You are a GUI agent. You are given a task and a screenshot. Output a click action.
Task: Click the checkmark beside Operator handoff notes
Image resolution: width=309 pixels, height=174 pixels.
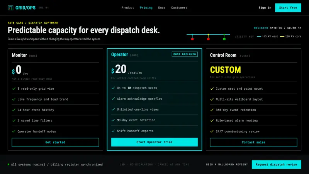14,131
